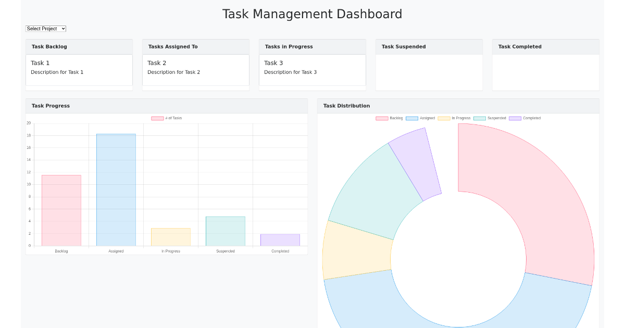The image size is (625, 328).
Task: Toggle the Backlog legend entry in Task Distribution
Action: point(388,118)
